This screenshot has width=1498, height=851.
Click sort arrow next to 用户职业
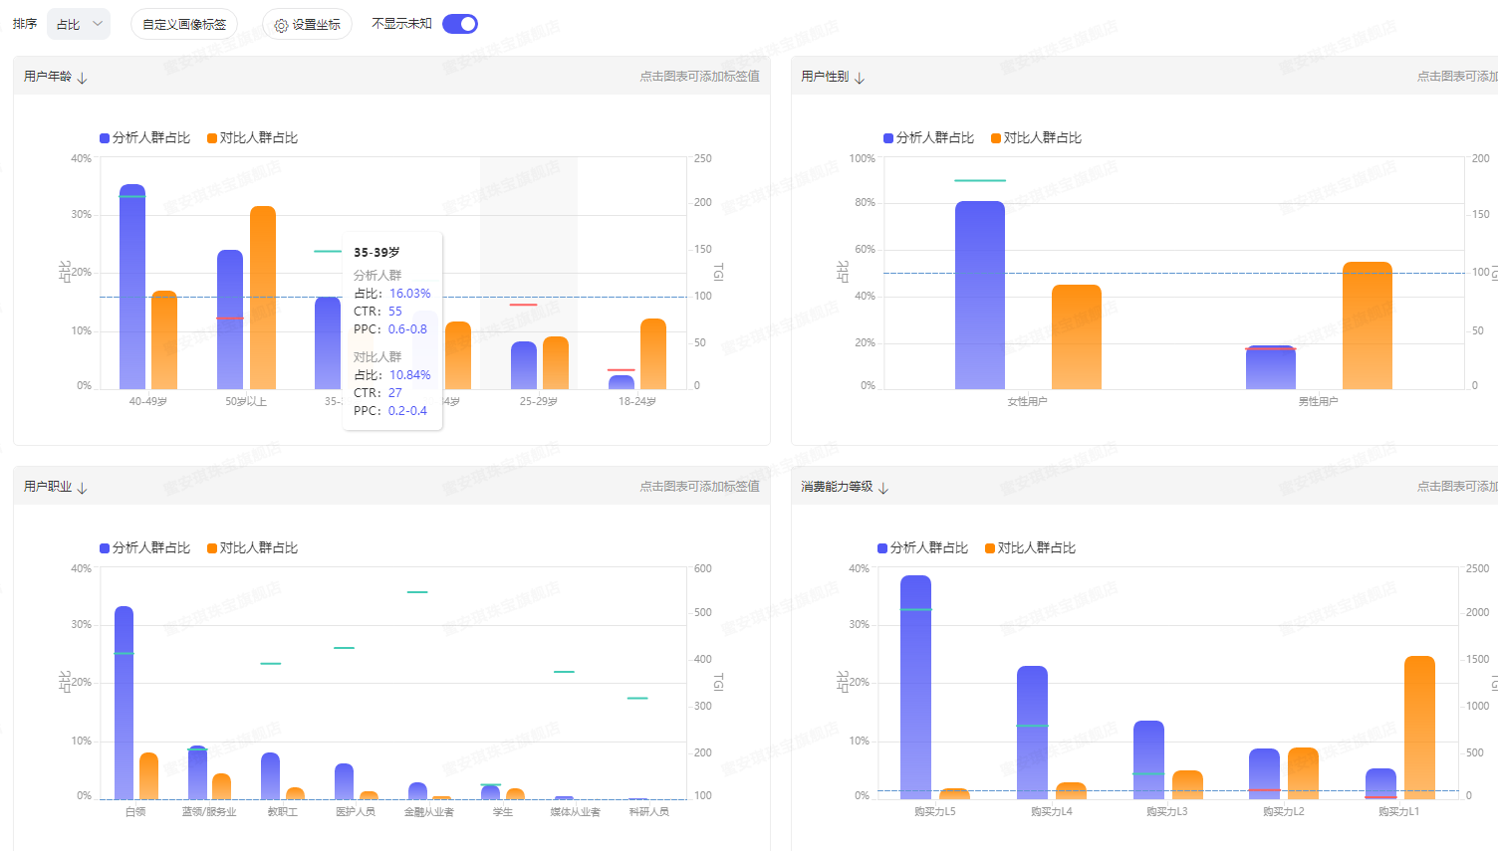tap(83, 488)
